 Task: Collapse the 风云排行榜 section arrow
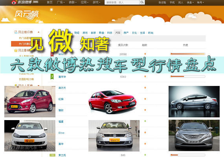pyautogui.click(x=39, y=32)
